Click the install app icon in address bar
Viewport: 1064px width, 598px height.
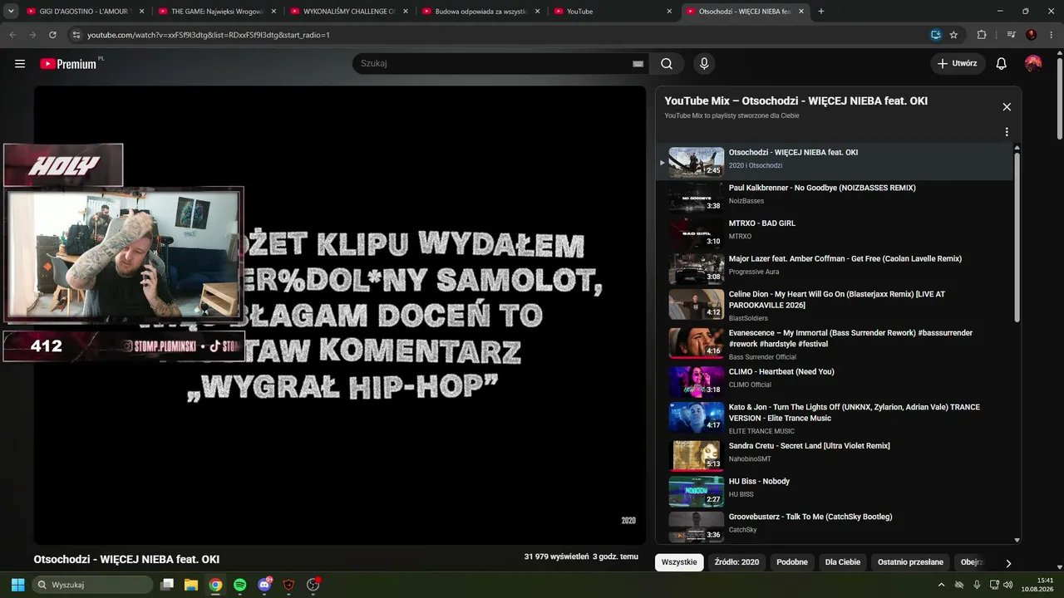935,35
